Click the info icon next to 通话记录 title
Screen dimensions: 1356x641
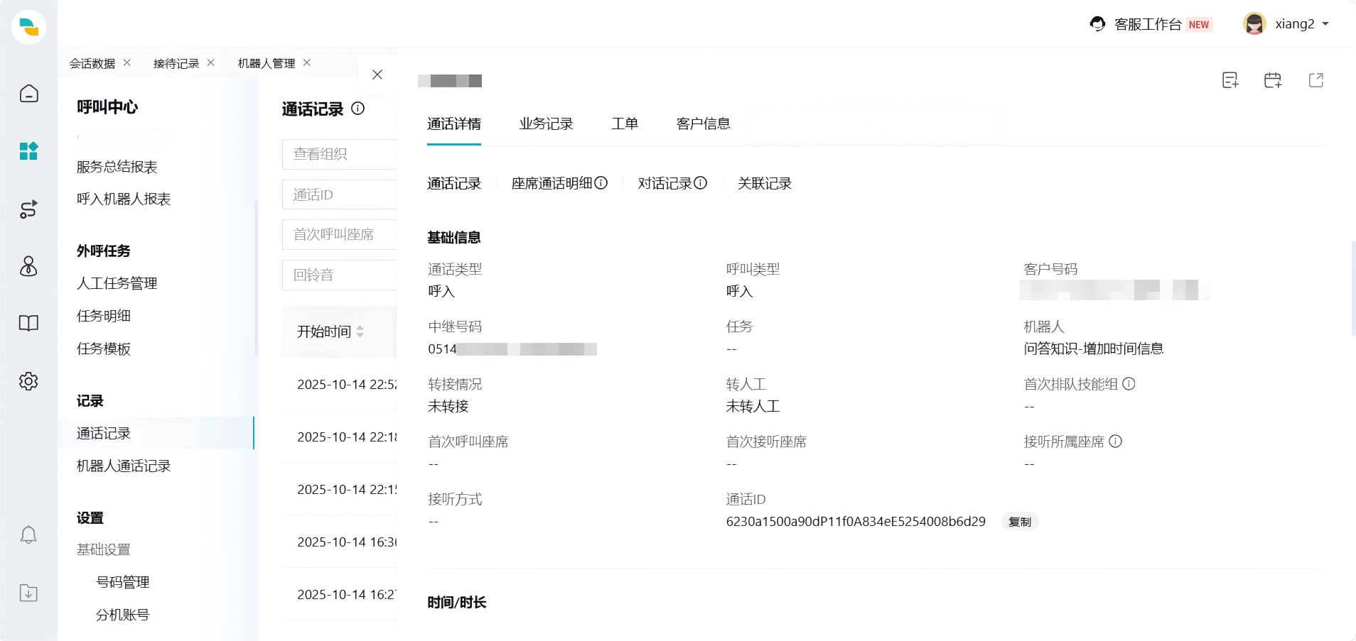coord(358,109)
